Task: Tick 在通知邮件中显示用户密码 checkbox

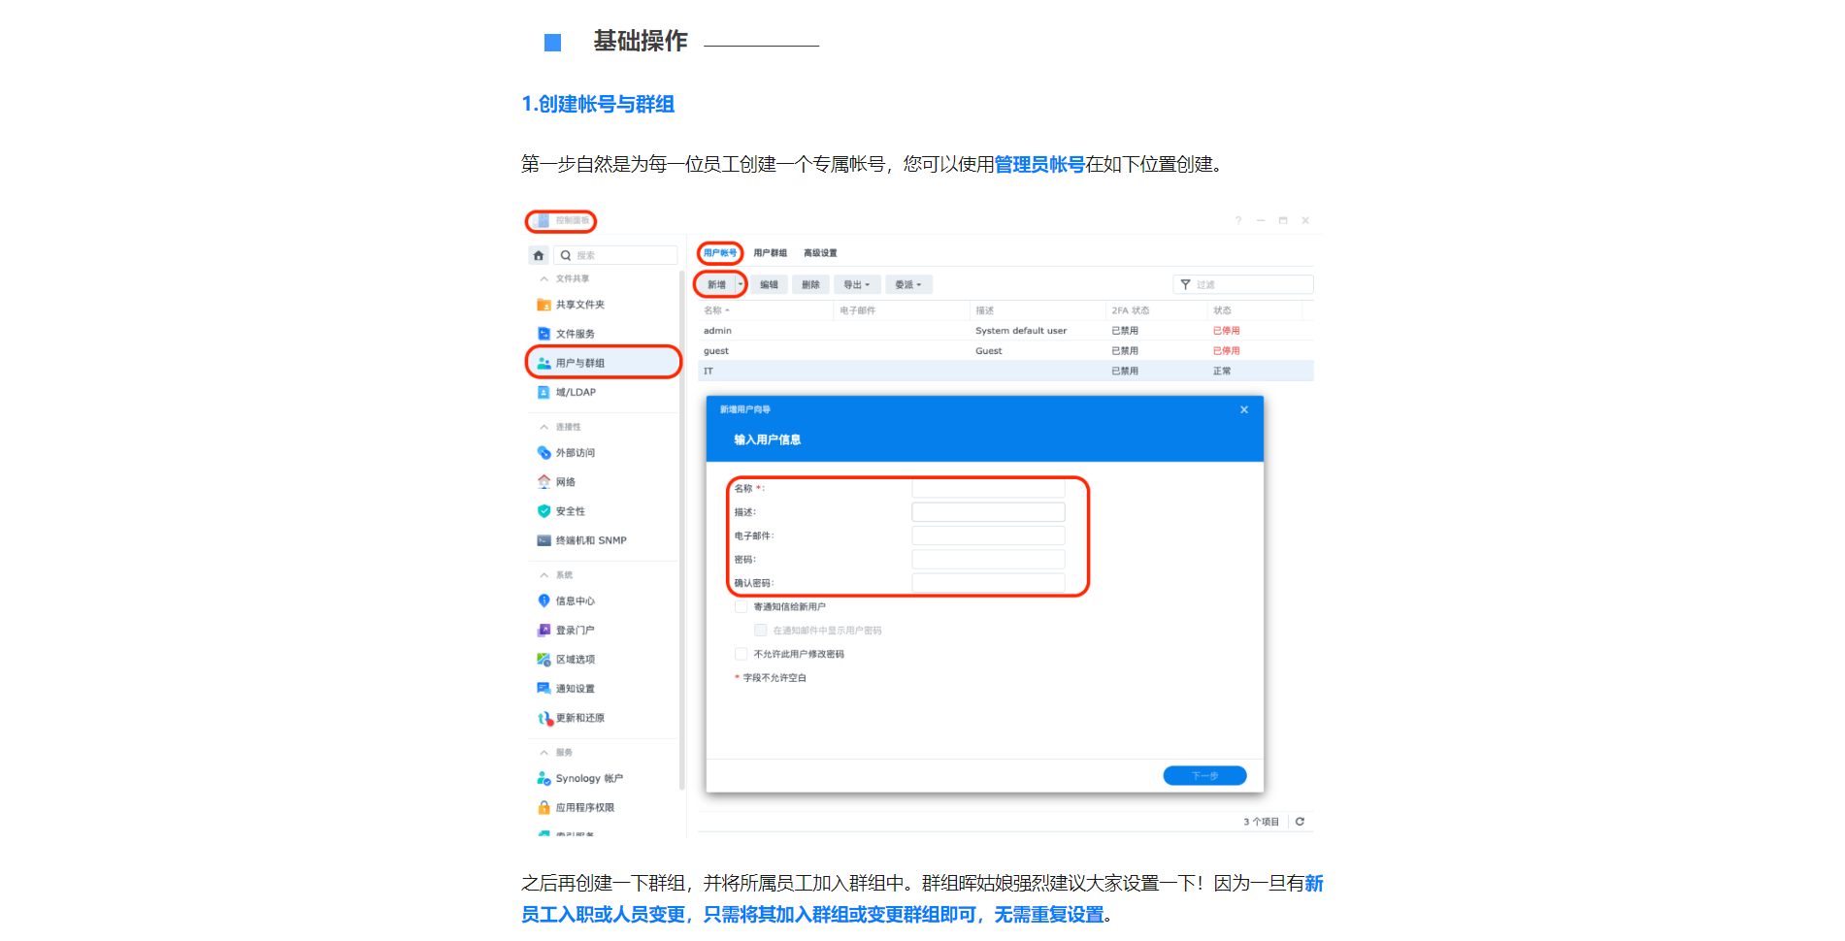Action: tap(761, 631)
